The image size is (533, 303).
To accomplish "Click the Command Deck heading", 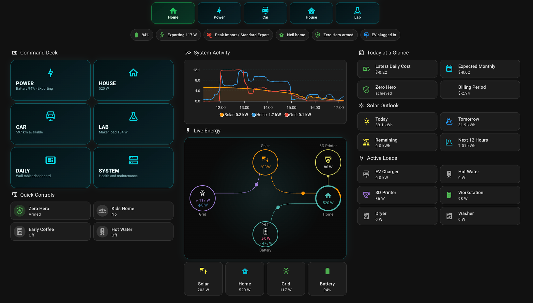I will [39, 53].
